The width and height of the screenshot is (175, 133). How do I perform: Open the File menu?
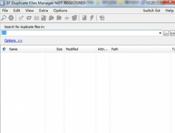coord(5,11)
